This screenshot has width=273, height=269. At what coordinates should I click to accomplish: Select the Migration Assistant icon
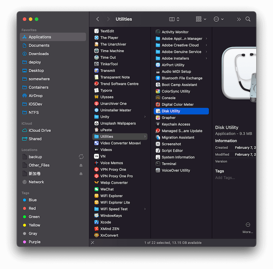pos(158,137)
